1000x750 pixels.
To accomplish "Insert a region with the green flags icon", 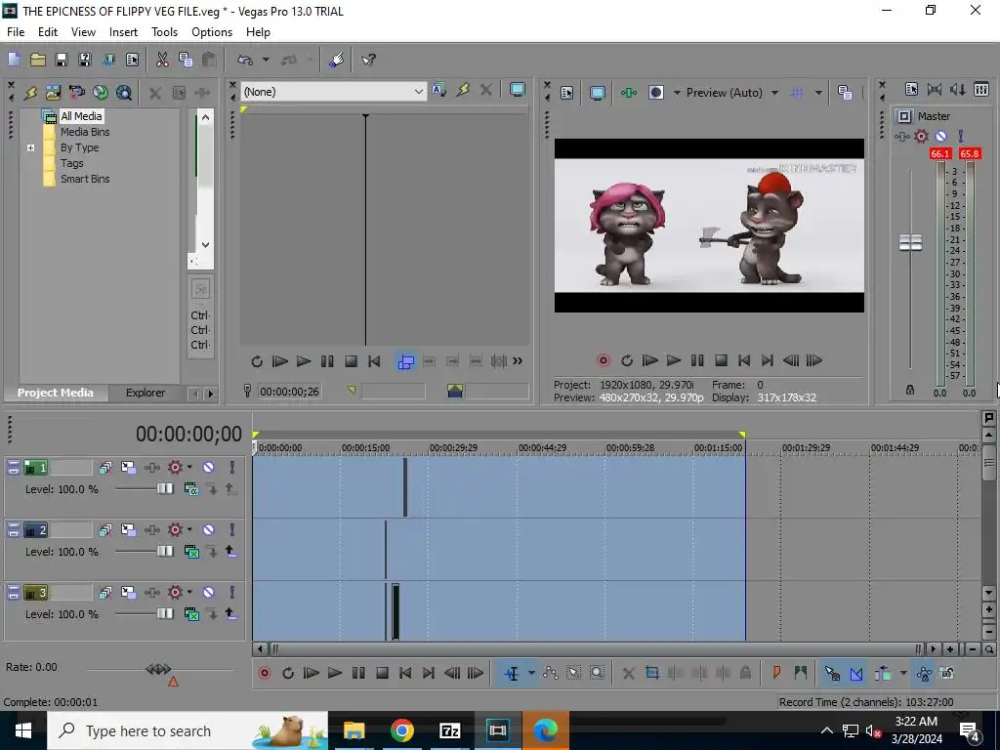I will (x=801, y=673).
